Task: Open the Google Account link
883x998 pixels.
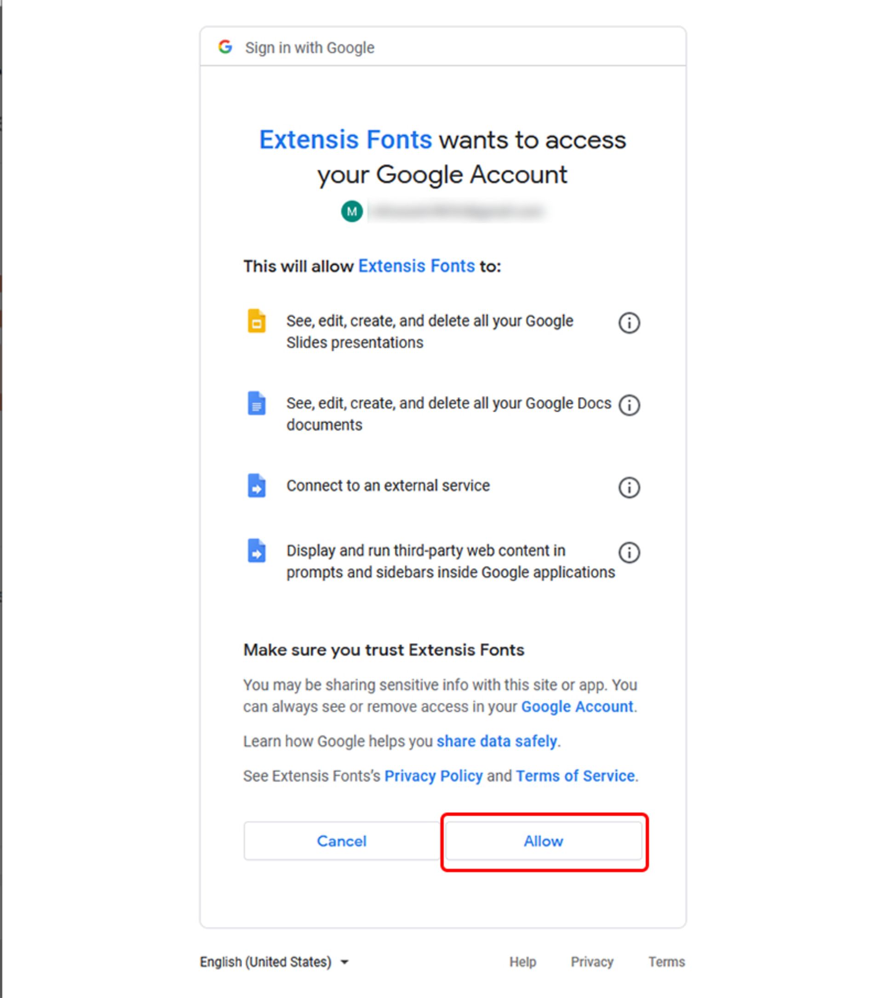Action: (x=577, y=706)
